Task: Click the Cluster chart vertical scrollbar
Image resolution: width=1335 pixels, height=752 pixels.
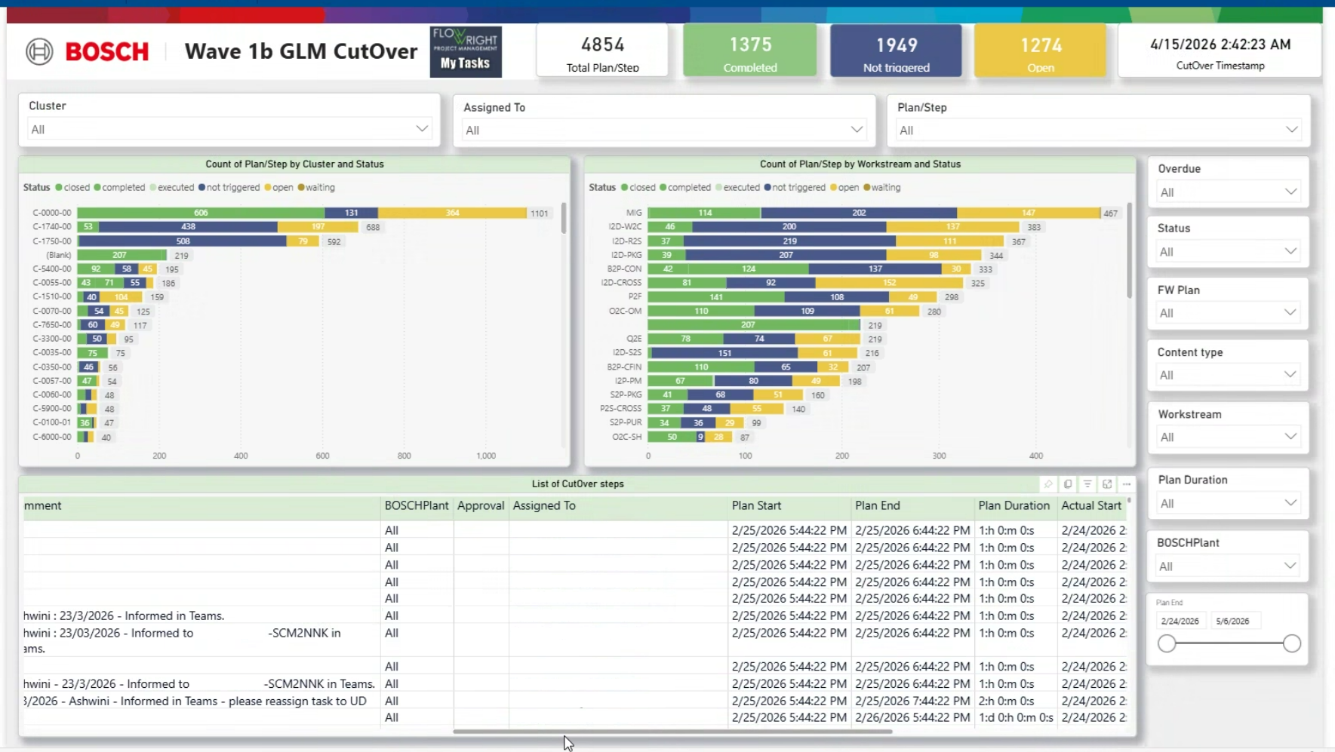Action: pos(564,218)
